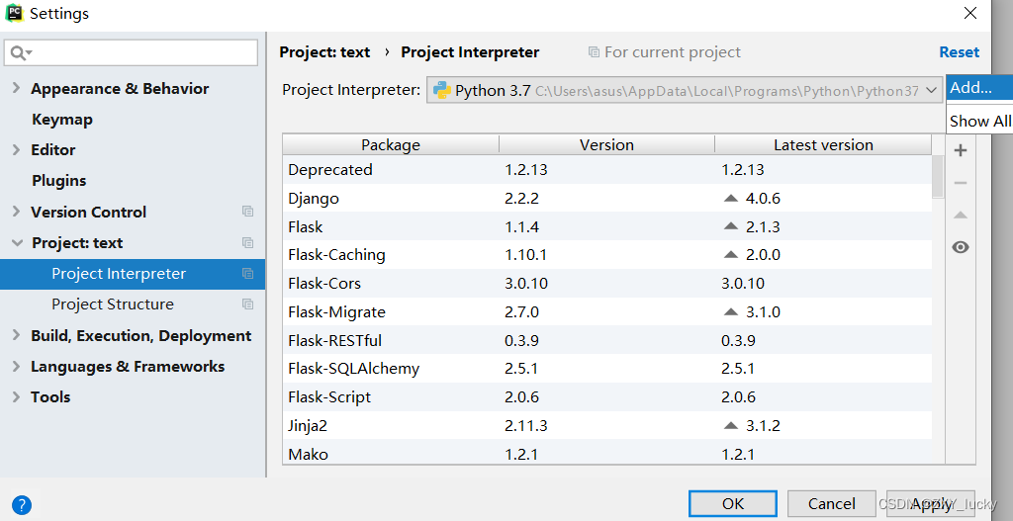Click the help question mark icon
Viewport: 1013px width, 521px height.
(22, 504)
